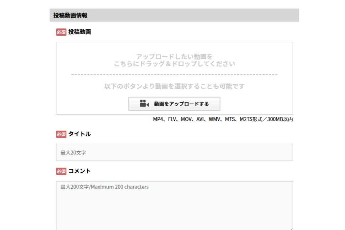Viewport: 345px width, 230px height.
Task: Click the こちらにドラッグ＆ドロップしてください text line
Action: 174,64
